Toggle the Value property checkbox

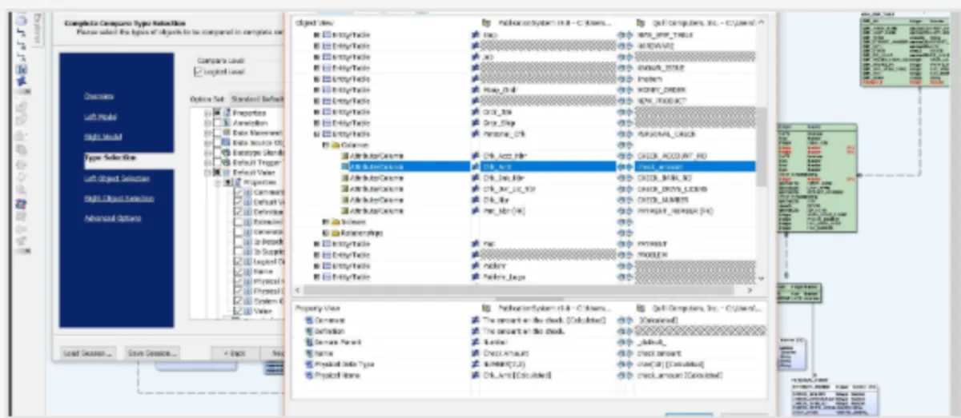click(238, 312)
